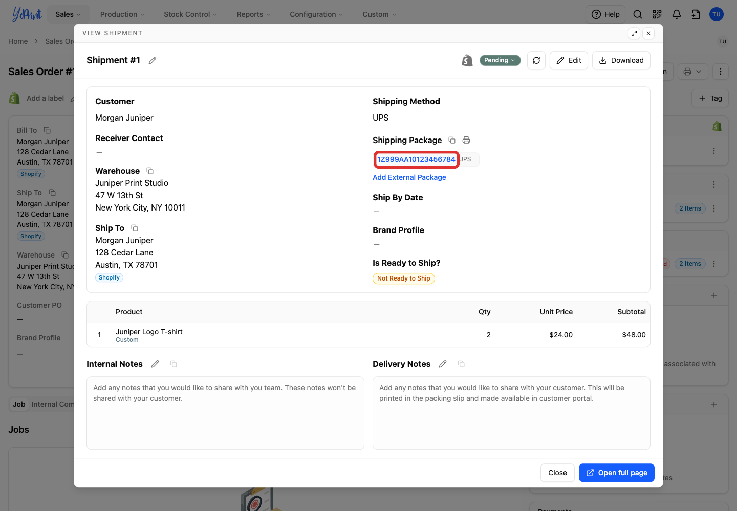The height and width of the screenshot is (511, 737).
Task: Open the shipment full page
Action: pyautogui.click(x=617, y=473)
